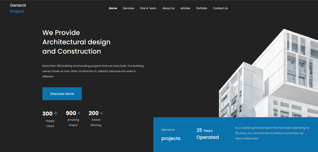Open the Articles section
318x152 pixels.
coord(185,8)
